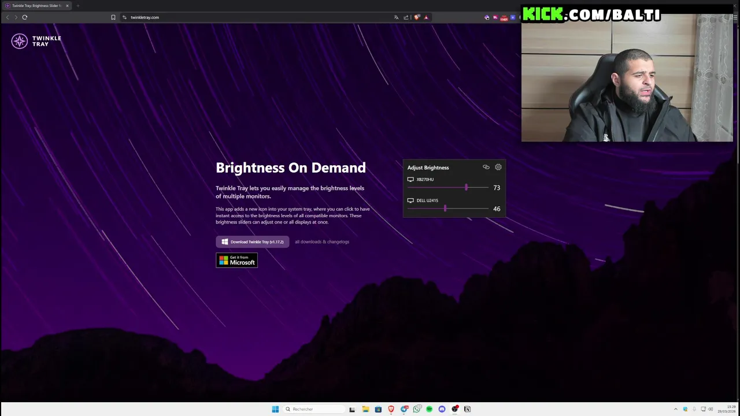Screen dimensions: 740x416
Task: Open the Brave Shields lion icon
Action: [x=417, y=17]
